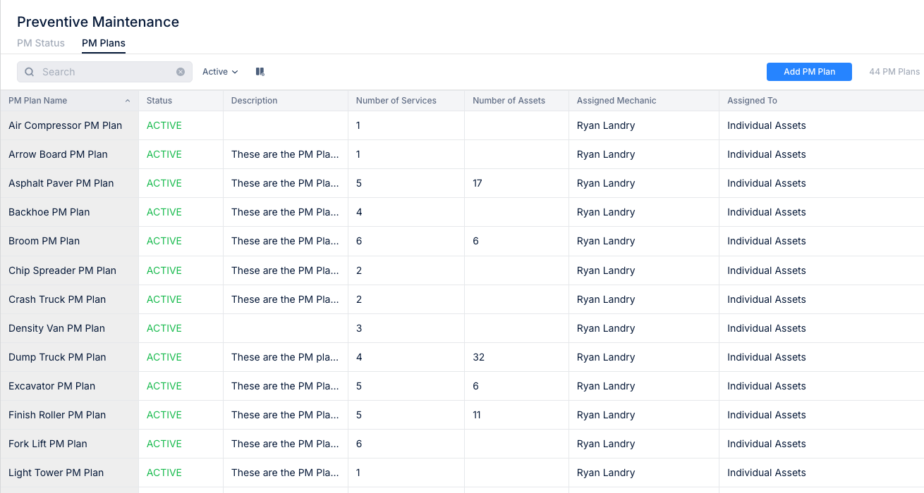Open the Dump Truck PM Plan

pyautogui.click(x=56, y=357)
